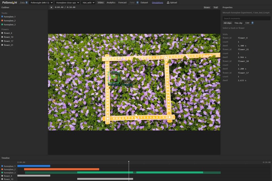Click the 1.300 s dwell value
This screenshot has width=272, height=181.
[x=242, y=46]
